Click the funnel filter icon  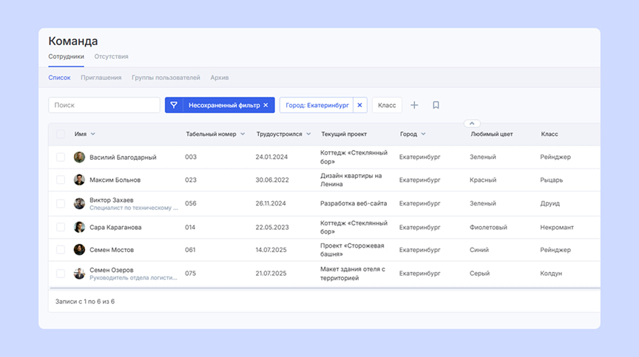coord(175,106)
